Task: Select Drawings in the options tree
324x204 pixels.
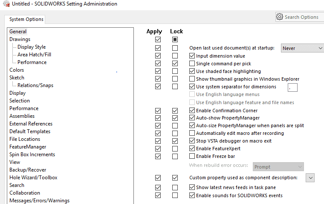Action: pos(20,39)
